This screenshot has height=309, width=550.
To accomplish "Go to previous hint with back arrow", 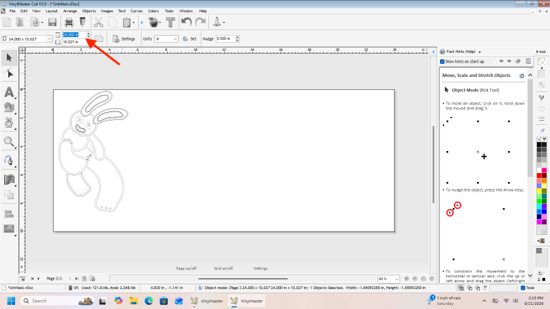I will [501, 61].
